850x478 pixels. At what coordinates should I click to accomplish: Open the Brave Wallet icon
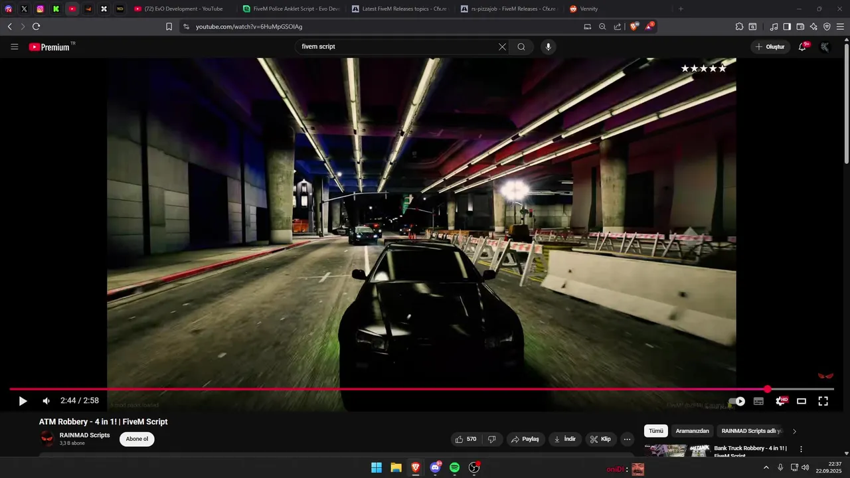(x=800, y=27)
